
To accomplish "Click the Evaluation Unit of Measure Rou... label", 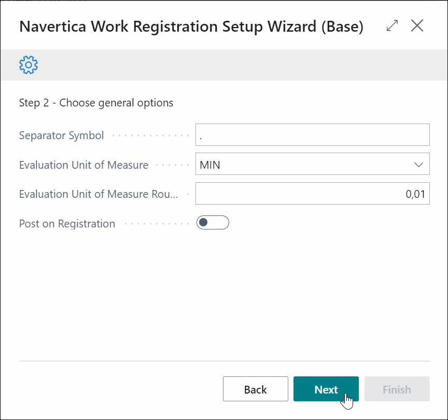I will pyautogui.click(x=99, y=194).
